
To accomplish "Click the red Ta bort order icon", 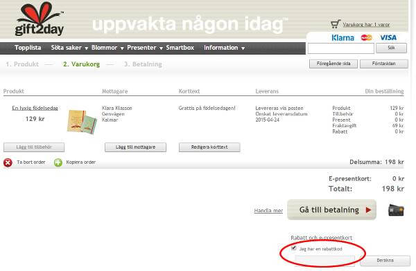I will point(8,162).
